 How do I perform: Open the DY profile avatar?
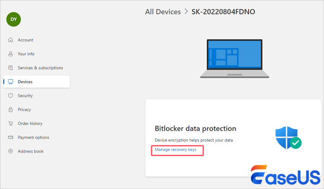pos(14,19)
